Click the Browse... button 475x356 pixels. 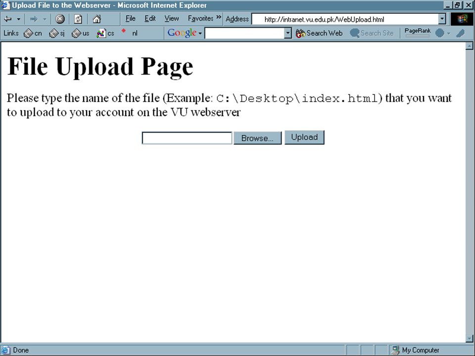[x=257, y=138]
